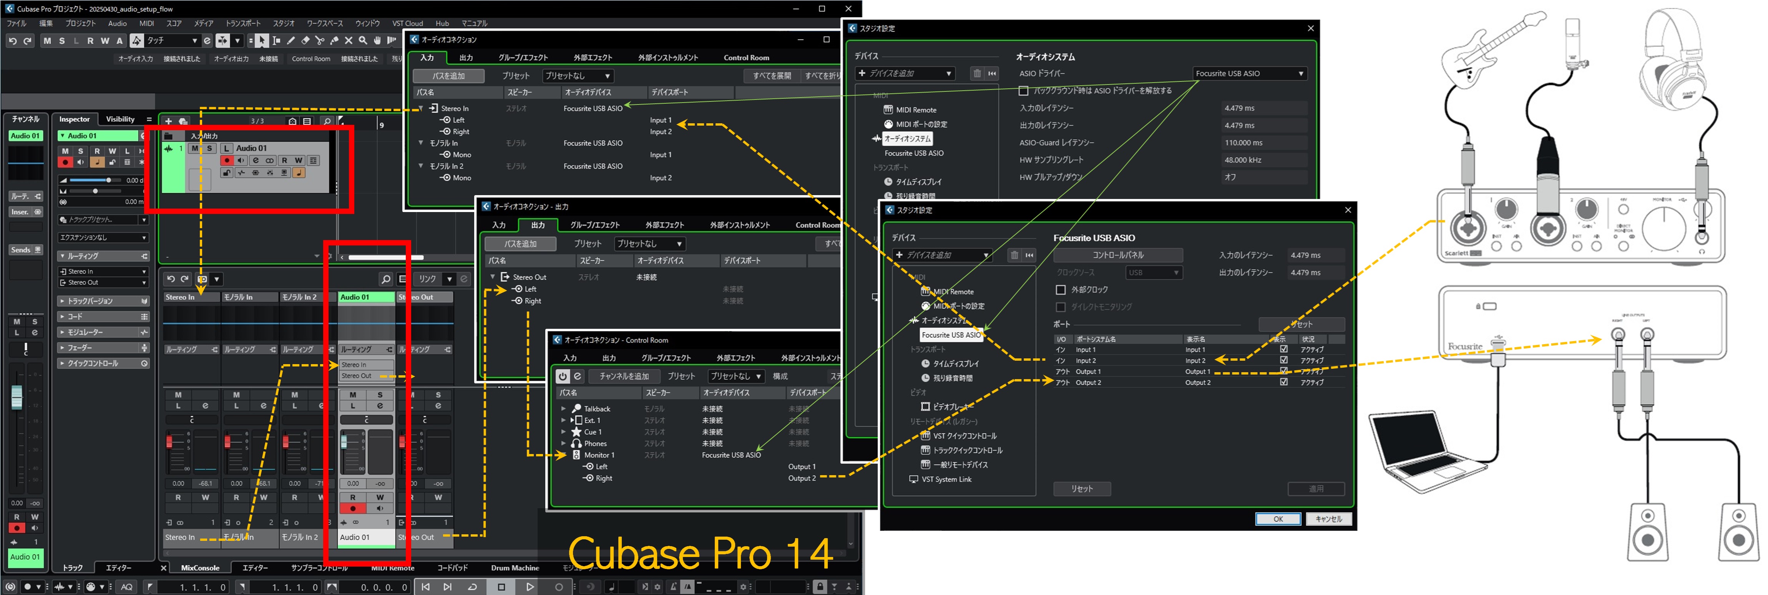Click すべてを展開 in input connections
Viewport: 1768px width, 595px height.
[772, 76]
